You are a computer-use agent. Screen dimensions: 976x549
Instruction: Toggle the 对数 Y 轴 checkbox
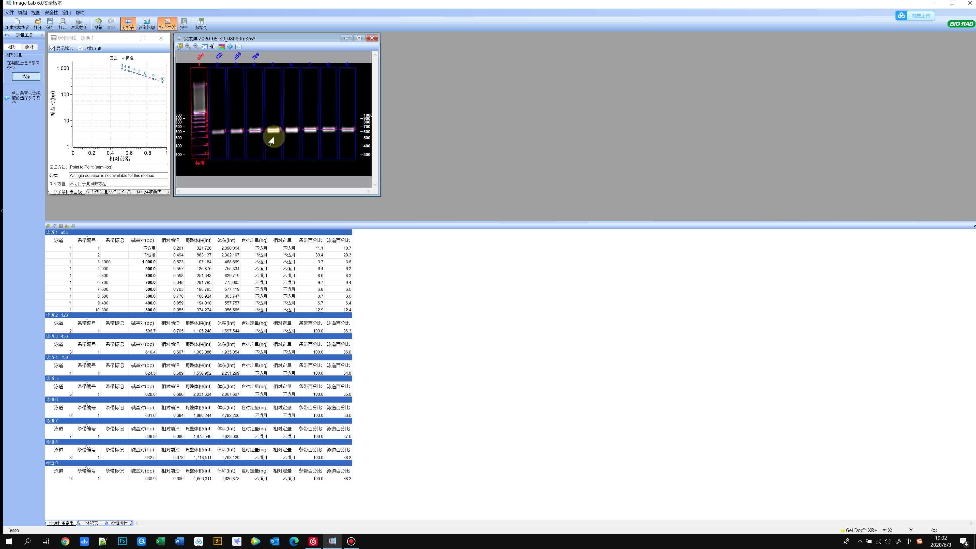click(81, 48)
